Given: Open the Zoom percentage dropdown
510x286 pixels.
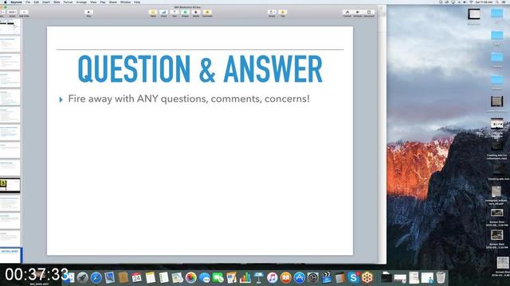Looking at the screenshot, I should [x=13, y=13].
